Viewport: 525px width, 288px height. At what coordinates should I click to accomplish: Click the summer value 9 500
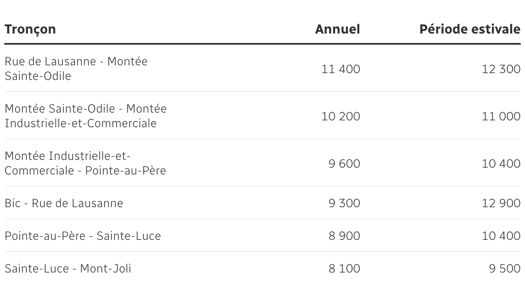coord(504,269)
